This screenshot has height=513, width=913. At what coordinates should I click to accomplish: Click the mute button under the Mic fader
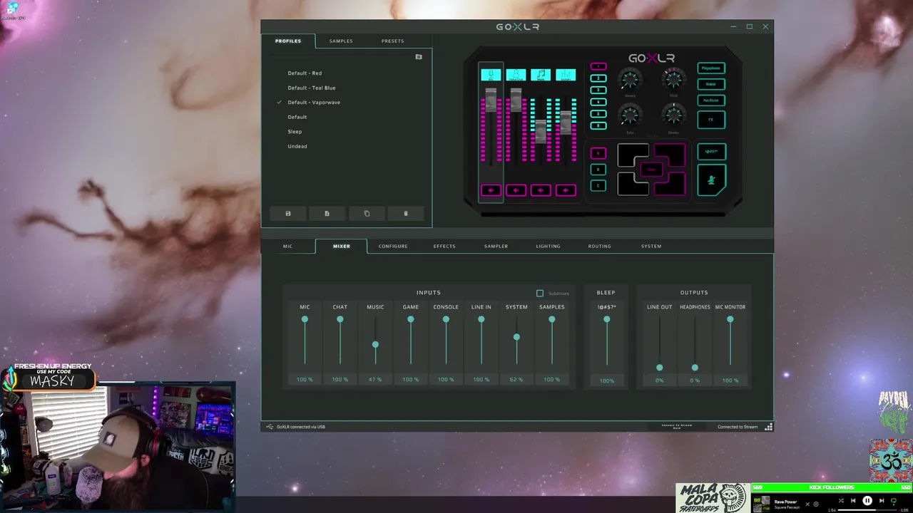tap(491, 190)
